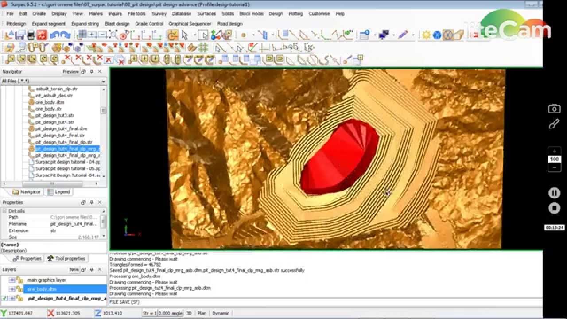Toggle visibility icon of pit_design_tut4_final_clp_mrg layer

click(x=12, y=299)
